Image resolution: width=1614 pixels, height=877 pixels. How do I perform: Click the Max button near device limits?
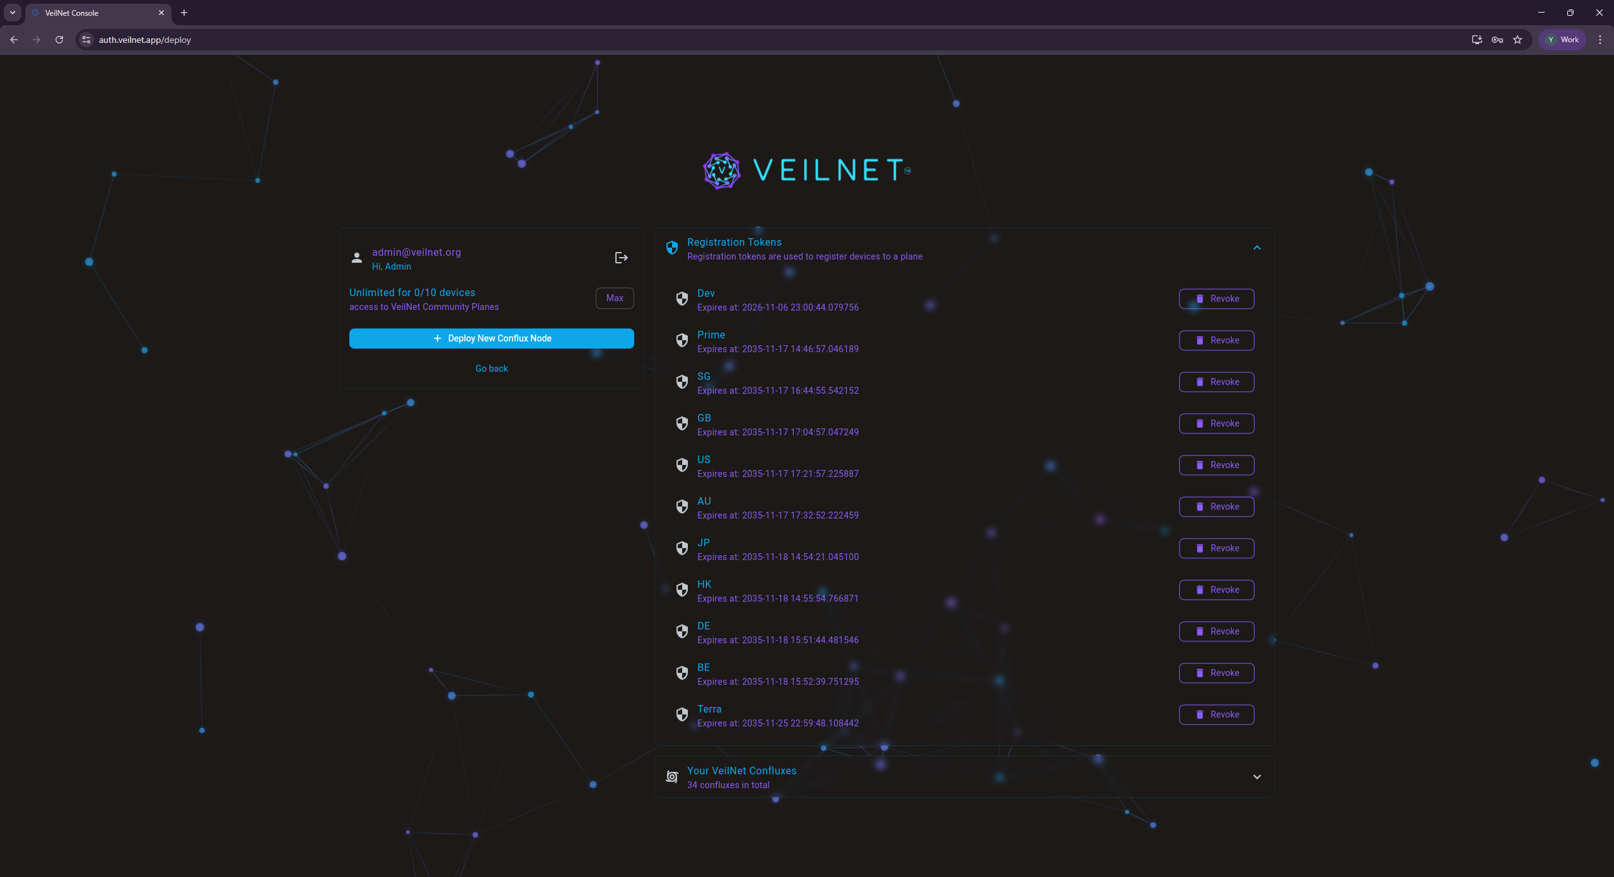pyautogui.click(x=614, y=297)
